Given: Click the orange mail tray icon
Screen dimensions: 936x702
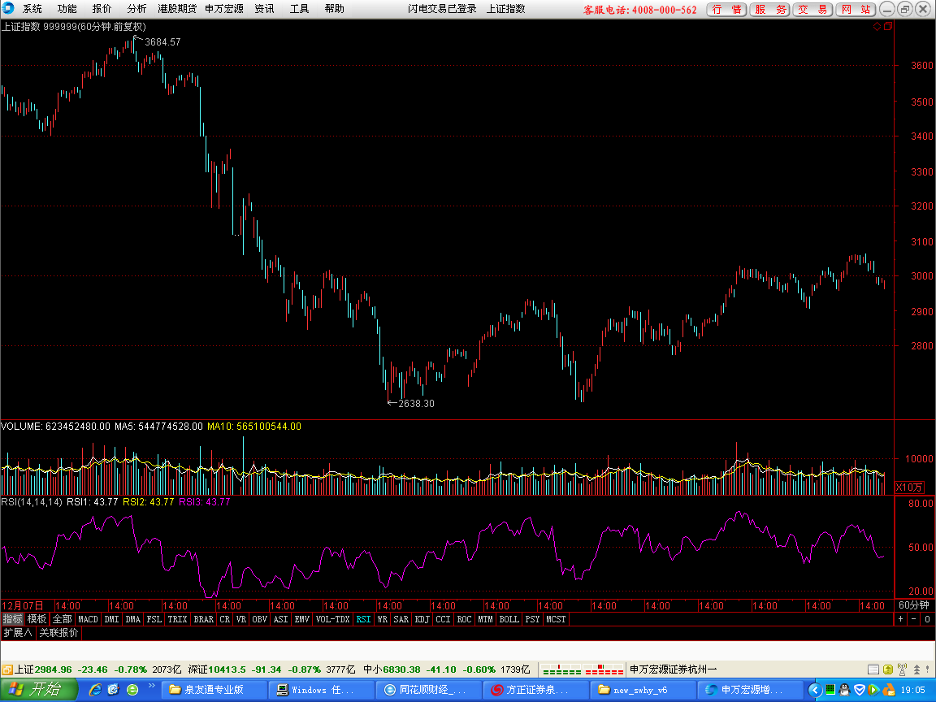Looking at the screenshot, I should click(888, 690).
